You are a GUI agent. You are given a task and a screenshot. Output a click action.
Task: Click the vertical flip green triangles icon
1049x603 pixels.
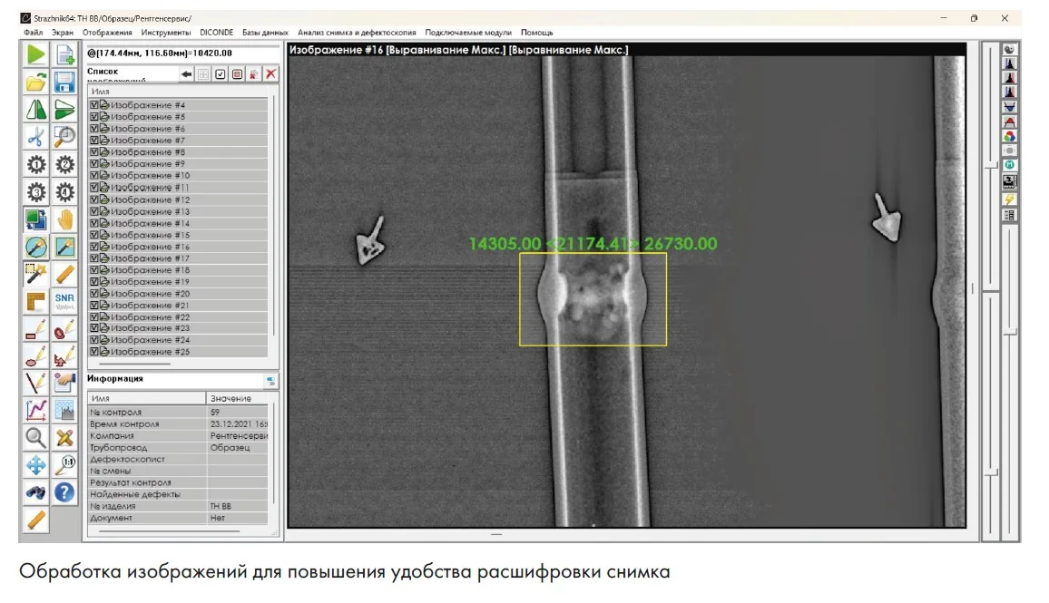[65, 109]
